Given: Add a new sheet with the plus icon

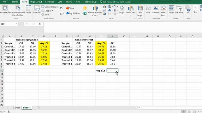Looking at the screenshot, I should tap(38, 108).
